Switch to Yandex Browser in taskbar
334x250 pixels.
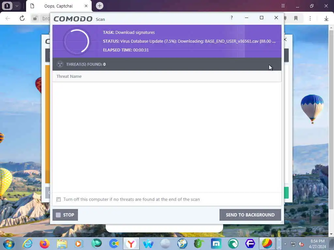[x=131, y=243]
